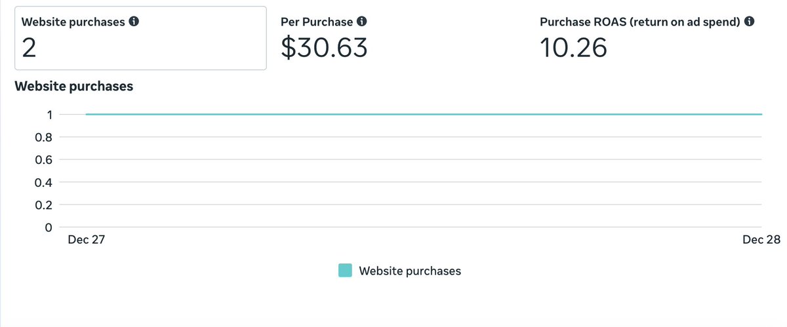
Task: Click the info icon beside Website purchases
Action: point(134,22)
